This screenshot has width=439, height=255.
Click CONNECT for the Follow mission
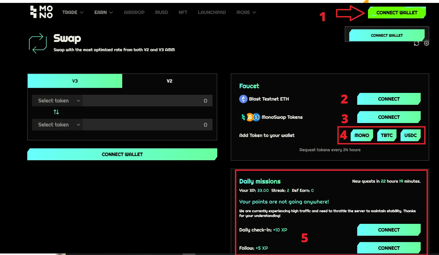tap(389, 248)
